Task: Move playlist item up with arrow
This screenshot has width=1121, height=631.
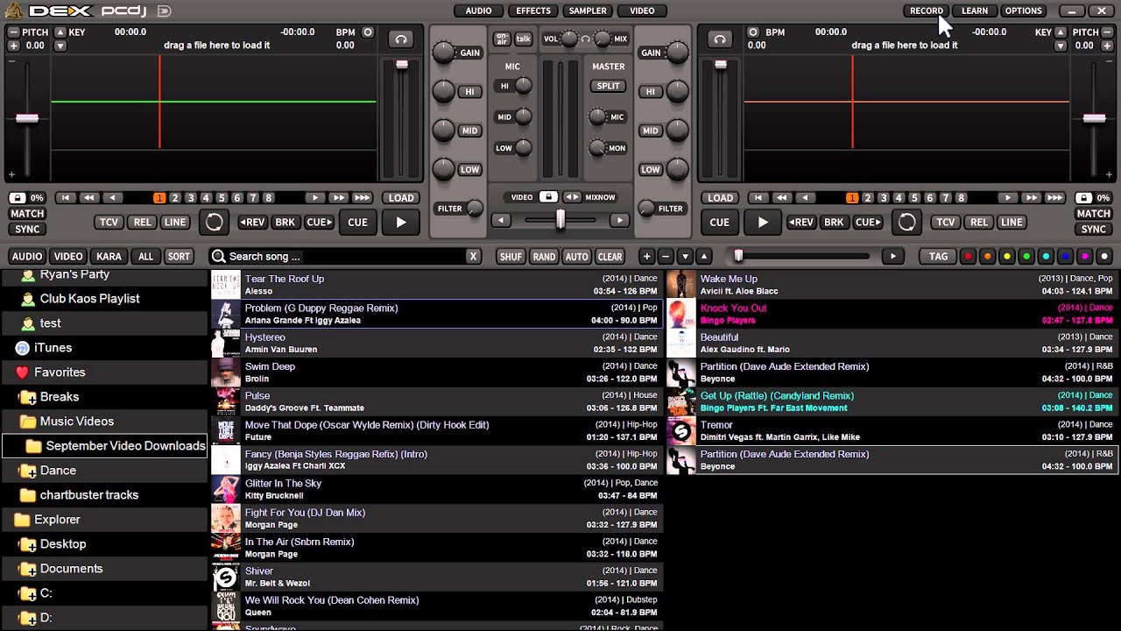Action: [704, 257]
